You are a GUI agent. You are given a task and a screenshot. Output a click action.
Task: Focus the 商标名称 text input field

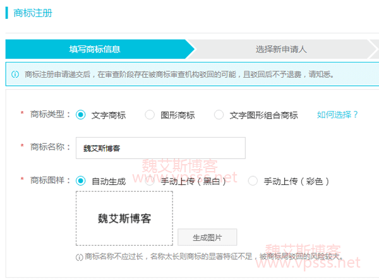[x=160, y=148]
